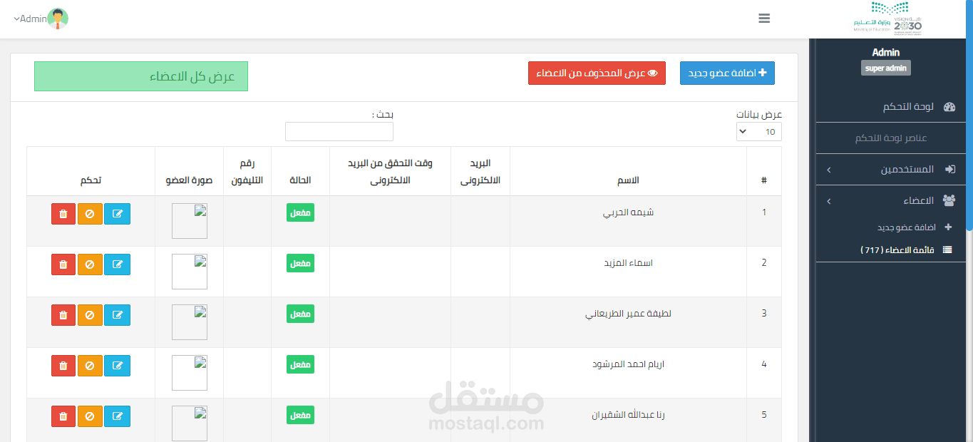This screenshot has height=442, width=973.
Task: Click the name اريام احمد المرشود
Action: tap(628, 364)
